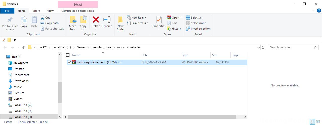
Task: Click Copy path
Action: (x=50, y=23)
